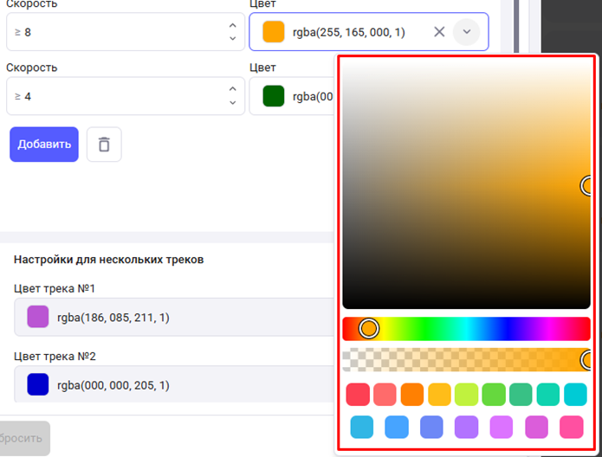Collapse the color picker with the chevron button

point(466,32)
